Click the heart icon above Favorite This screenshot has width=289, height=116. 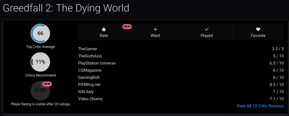pos(258,29)
